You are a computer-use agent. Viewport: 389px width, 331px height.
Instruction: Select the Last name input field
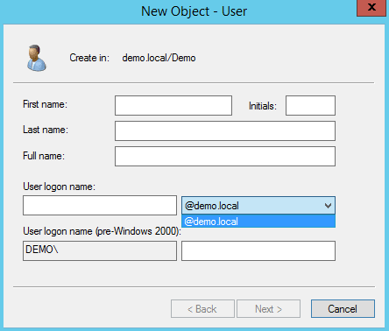click(225, 130)
